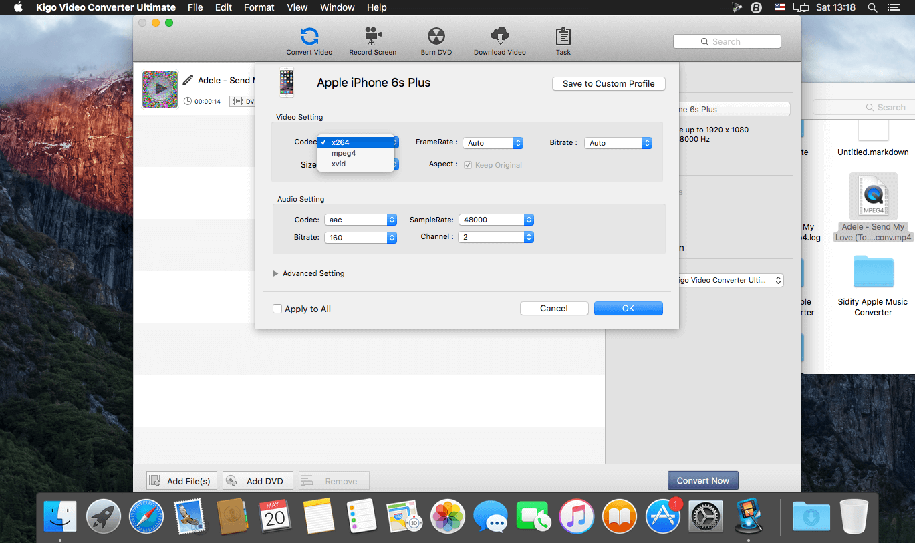The width and height of the screenshot is (915, 543).
Task: Launch Safari from the dock
Action: pyautogui.click(x=146, y=516)
